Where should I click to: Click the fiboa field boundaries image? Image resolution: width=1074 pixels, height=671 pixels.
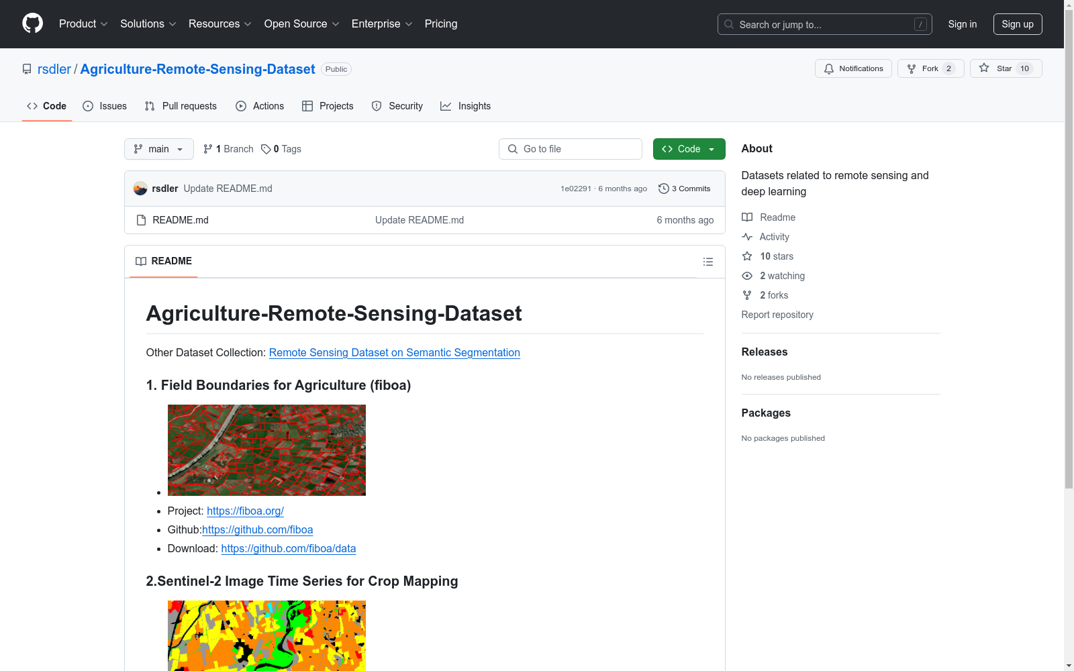click(266, 450)
